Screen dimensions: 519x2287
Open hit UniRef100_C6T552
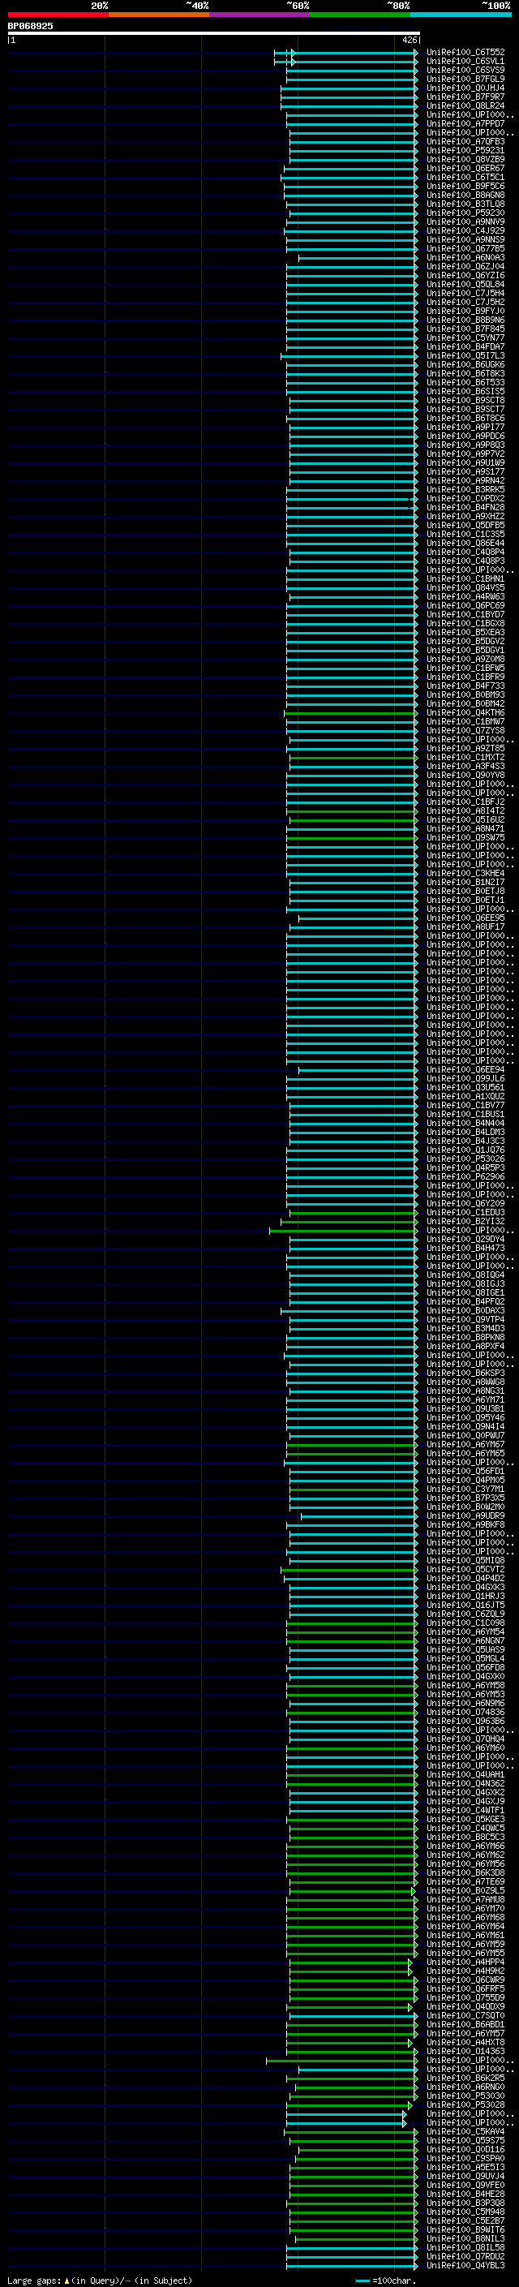(x=465, y=53)
